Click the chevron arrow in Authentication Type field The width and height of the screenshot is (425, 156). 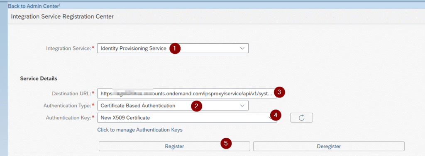pos(242,106)
